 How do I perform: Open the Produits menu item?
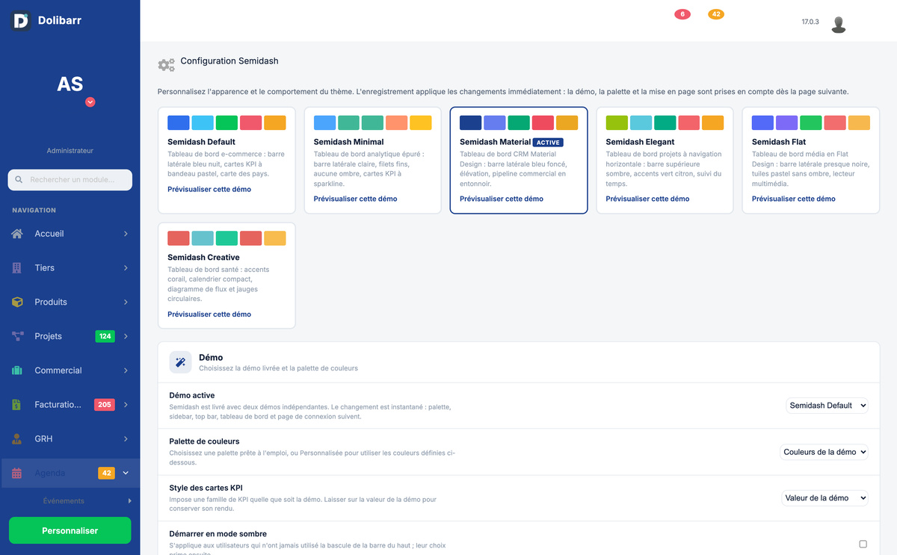point(70,302)
